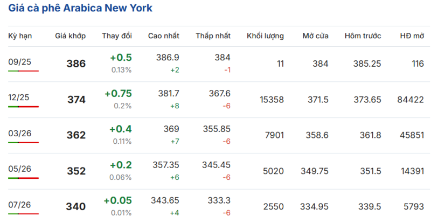Click the 'Cao nhất' column header
The image size is (431, 223).
click(164, 36)
